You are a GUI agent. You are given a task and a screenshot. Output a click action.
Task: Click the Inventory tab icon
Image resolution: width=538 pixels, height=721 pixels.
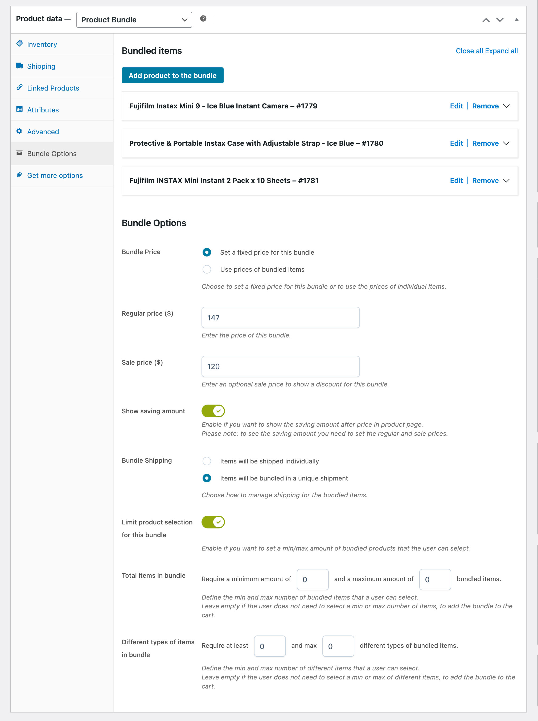point(19,43)
